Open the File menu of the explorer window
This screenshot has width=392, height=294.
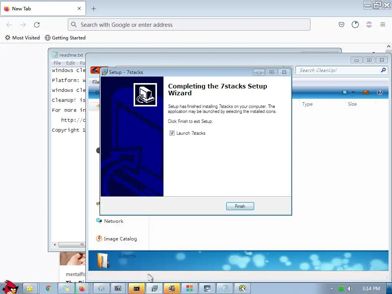pyautogui.click(x=95, y=82)
